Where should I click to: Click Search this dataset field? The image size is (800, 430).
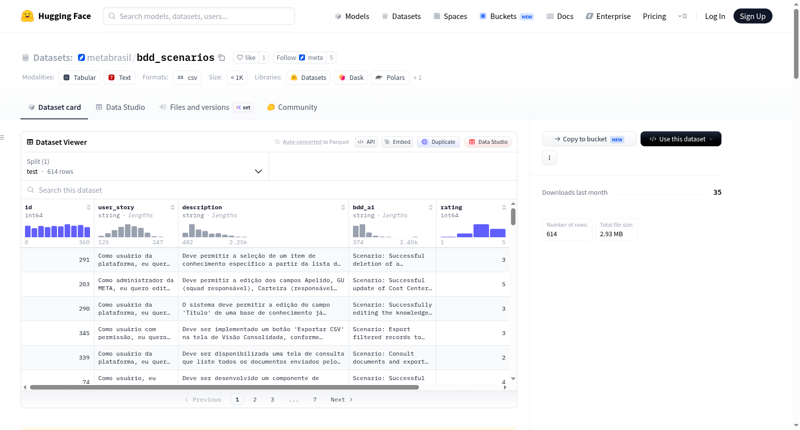[x=269, y=190]
